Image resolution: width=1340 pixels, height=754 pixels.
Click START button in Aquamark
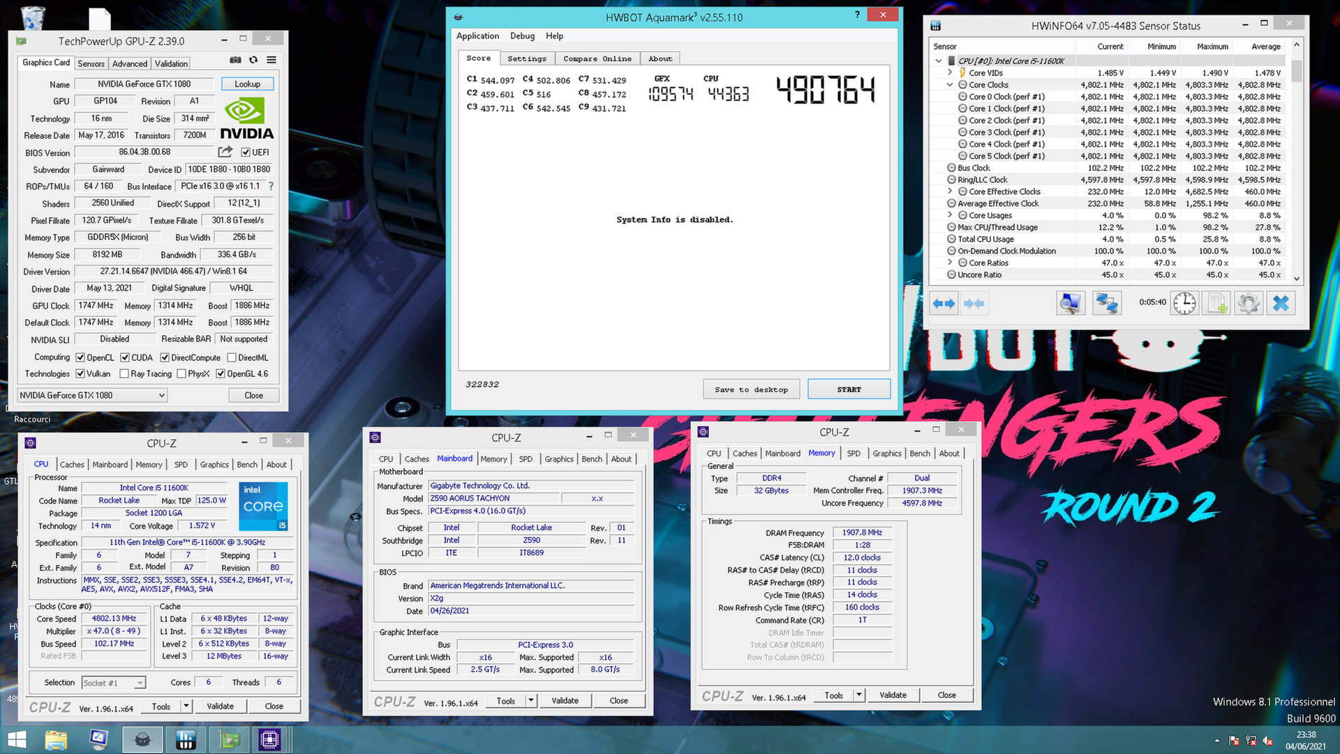pos(849,390)
